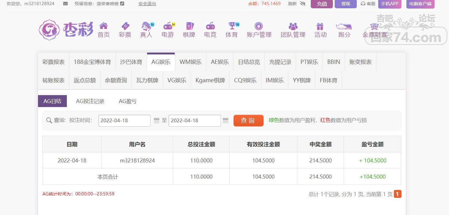The image size is (449, 215).
Task: Switch to YY棋牌 tab
Action: (x=302, y=80)
